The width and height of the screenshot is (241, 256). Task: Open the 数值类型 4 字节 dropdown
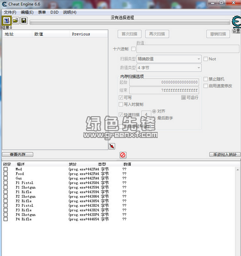[169, 67]
